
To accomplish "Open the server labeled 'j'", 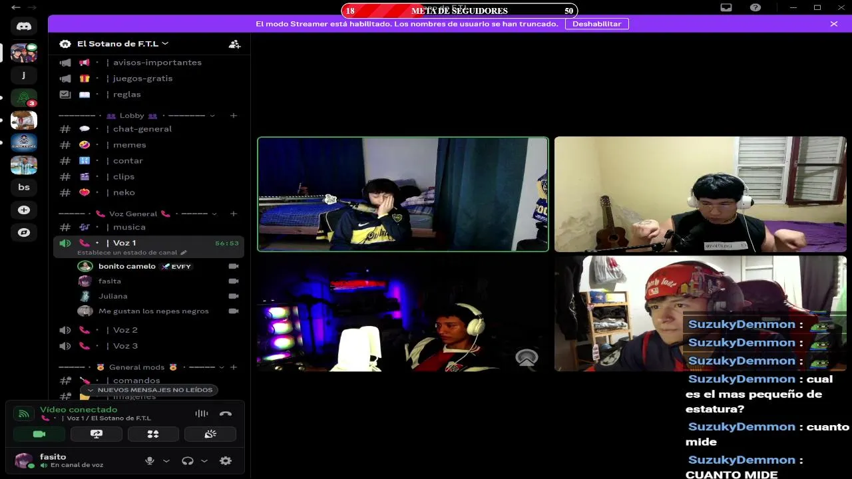I will point(24,75).
